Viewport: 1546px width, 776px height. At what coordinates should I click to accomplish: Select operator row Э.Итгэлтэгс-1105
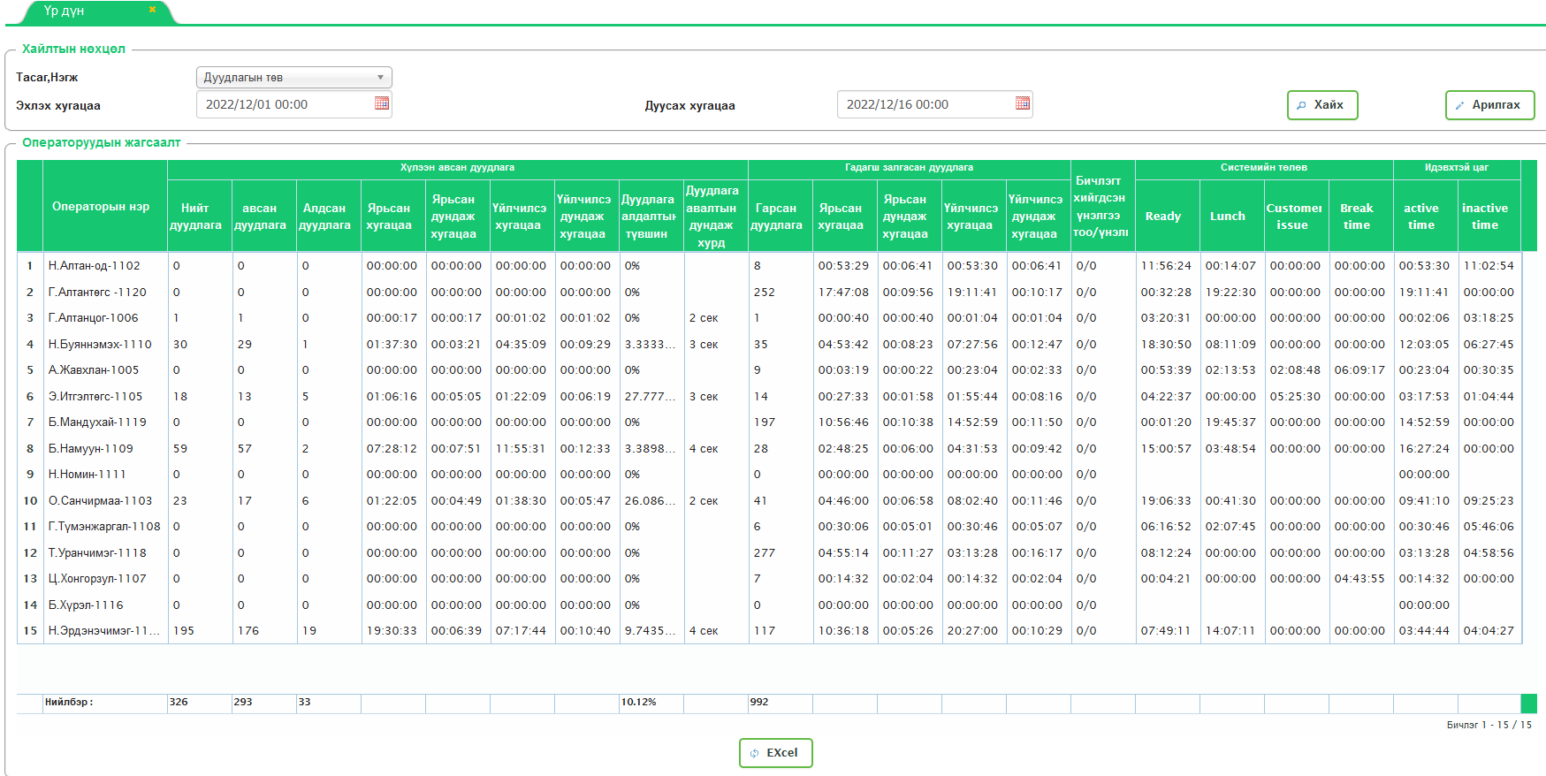(x=769, y=397)
